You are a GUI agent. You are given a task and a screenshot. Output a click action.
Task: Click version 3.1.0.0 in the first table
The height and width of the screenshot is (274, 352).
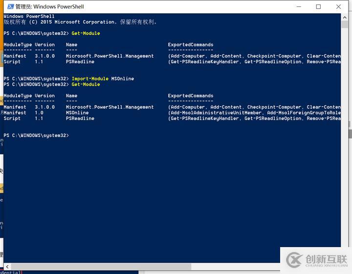pos(44,56)
